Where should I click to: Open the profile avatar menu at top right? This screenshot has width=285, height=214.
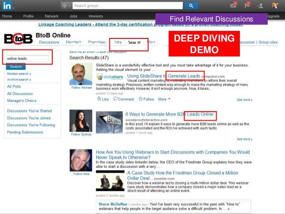[275, 5]
